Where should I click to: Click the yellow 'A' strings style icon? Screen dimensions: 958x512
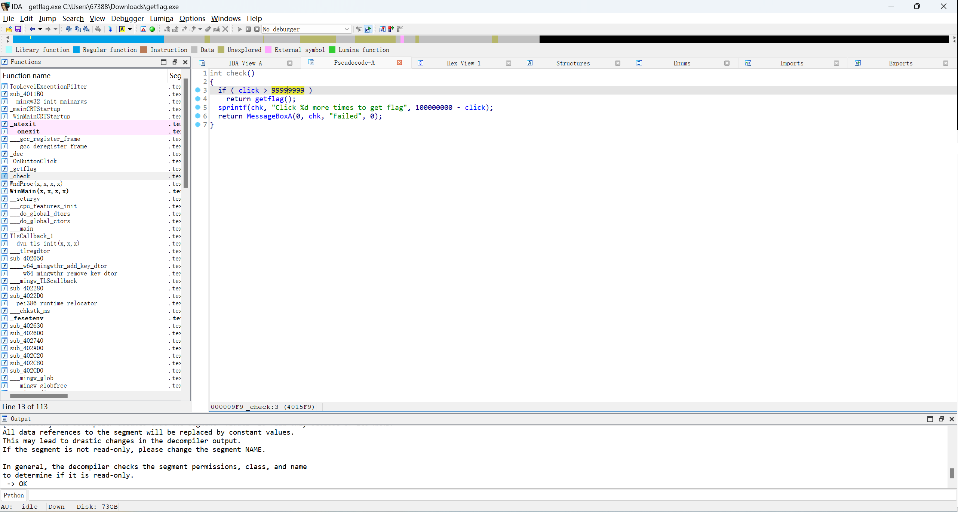pyautogui.click(x=122, y=29)
